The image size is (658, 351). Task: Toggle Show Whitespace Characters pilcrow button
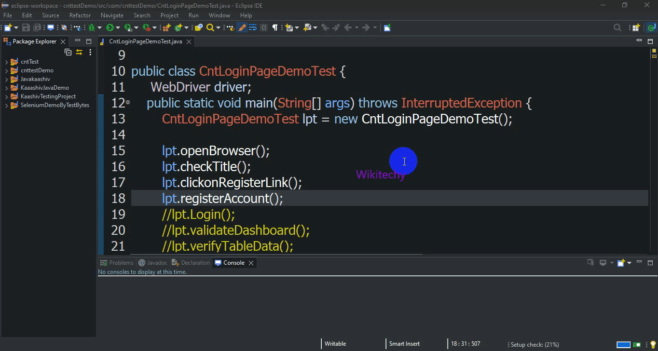[275, 28]
